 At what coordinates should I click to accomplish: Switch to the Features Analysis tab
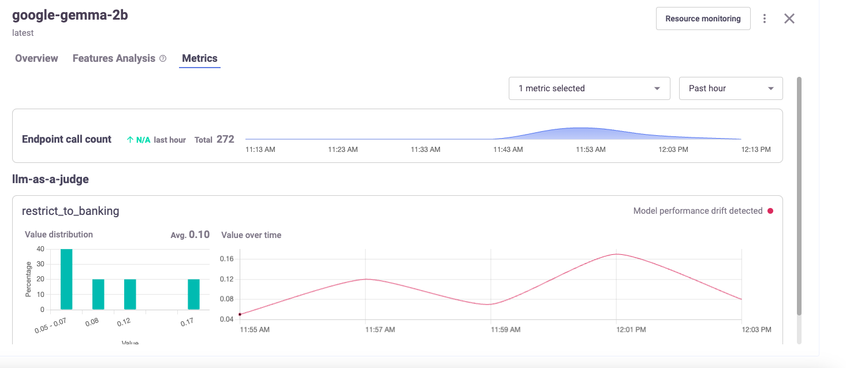pyautogui.click(x=114, y=58)
